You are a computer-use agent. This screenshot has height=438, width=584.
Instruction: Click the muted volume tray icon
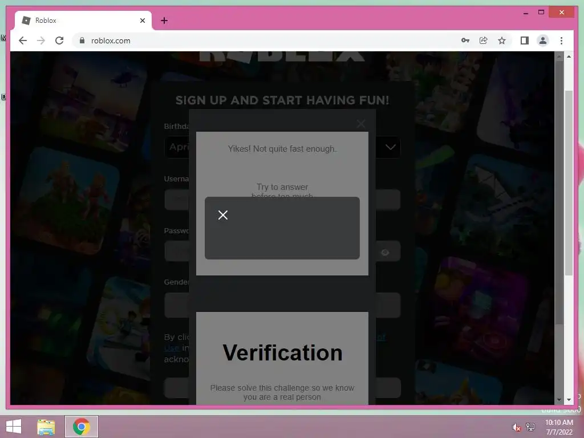516,427
